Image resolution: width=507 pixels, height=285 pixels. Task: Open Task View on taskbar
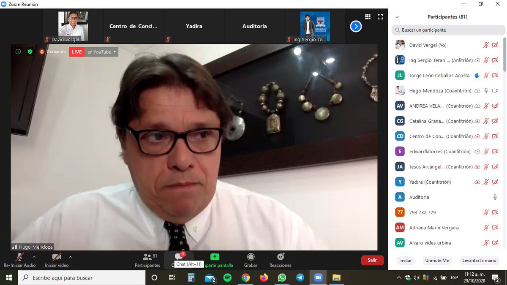click(x=172, y=277)
